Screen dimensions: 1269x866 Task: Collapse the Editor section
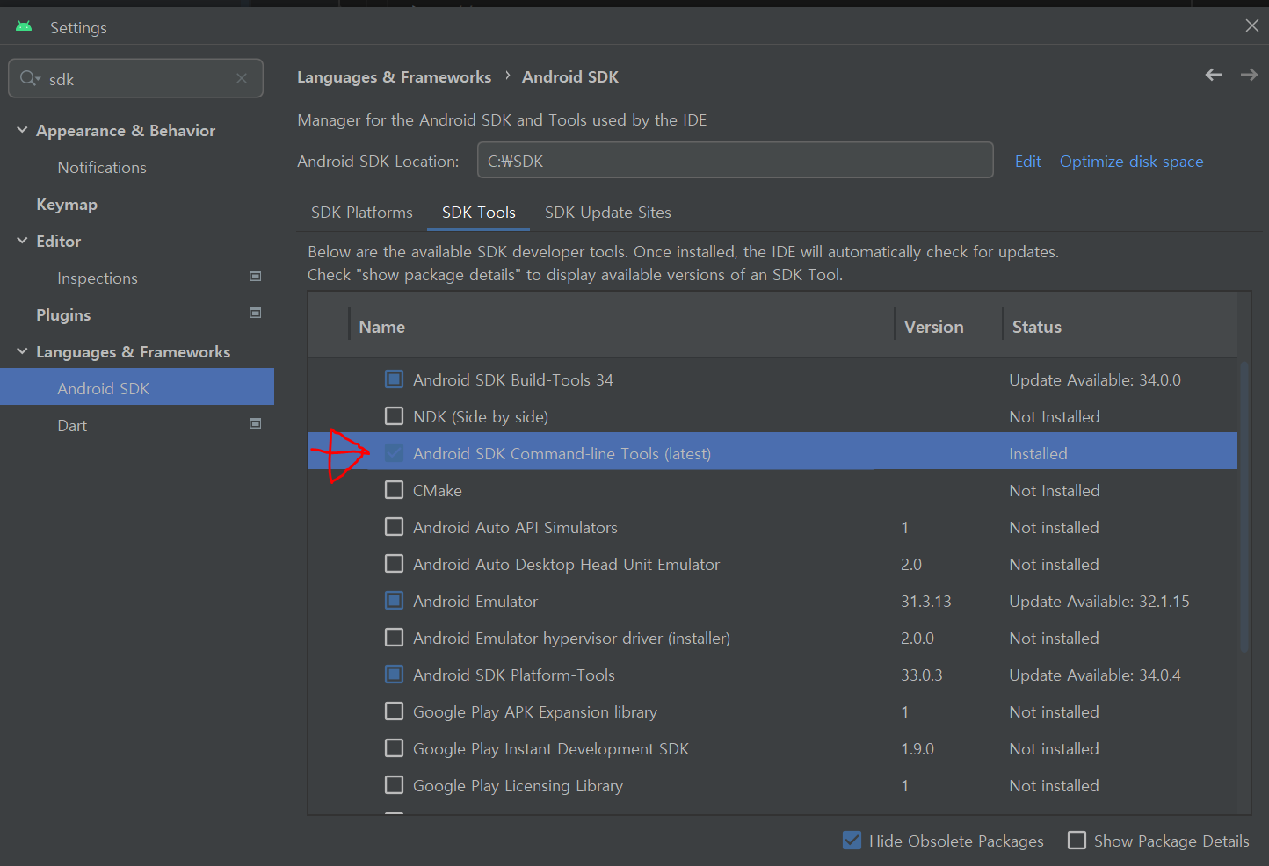(22, 241)
